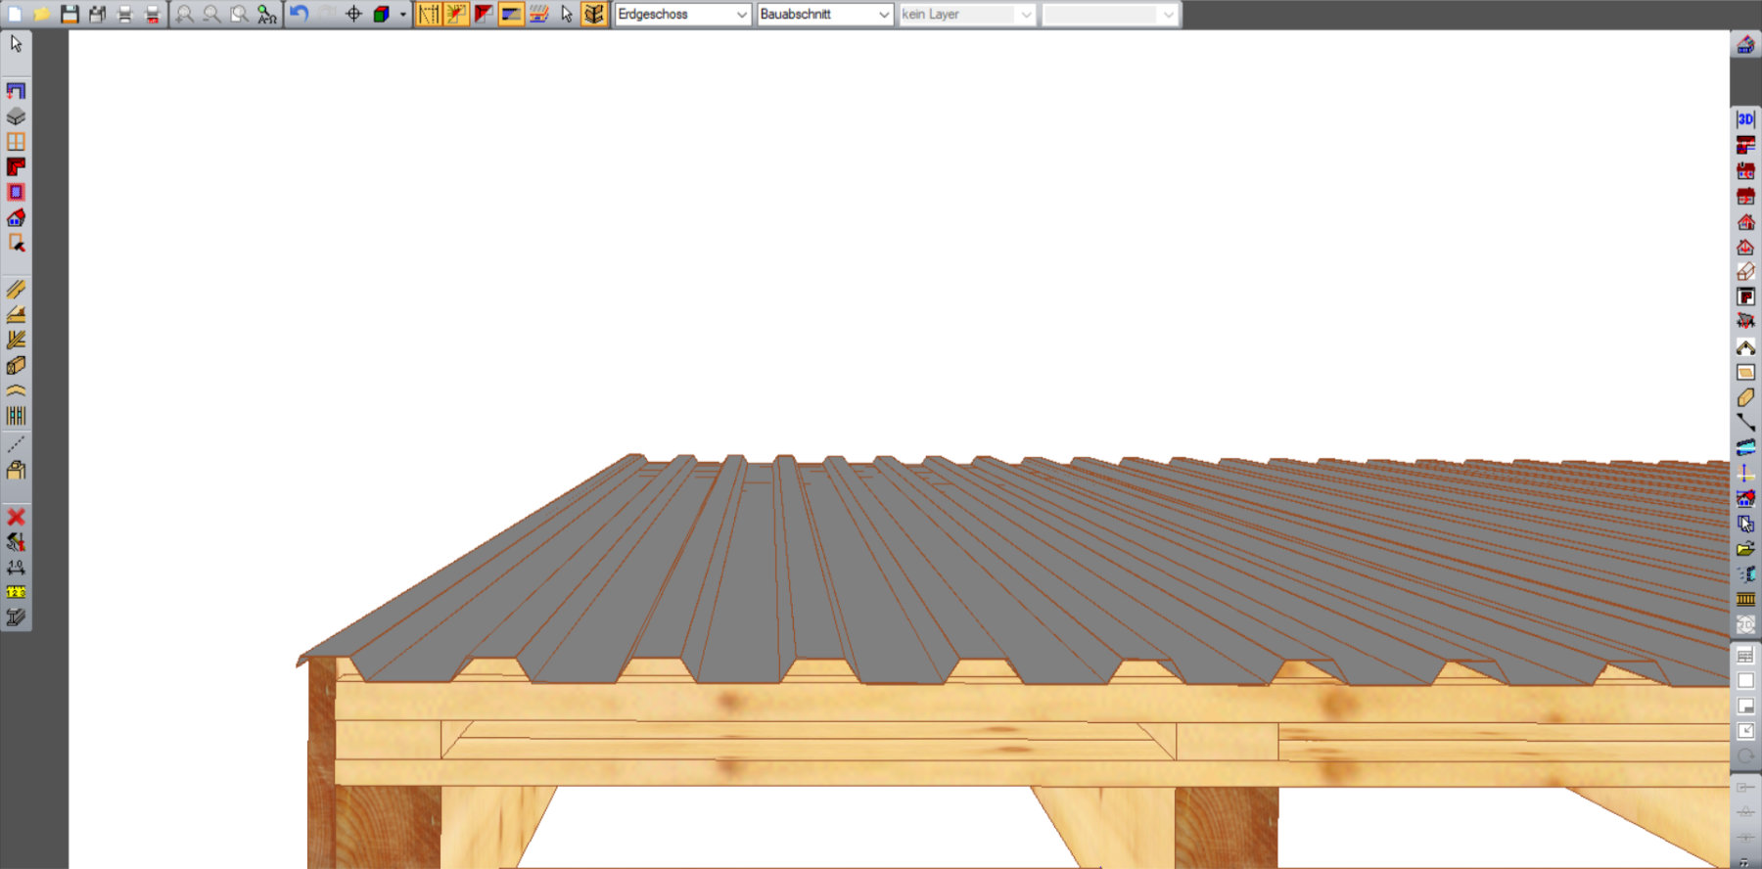Screen dimensions: 1762x869
Task: Select the wall drawing tool
Action: click(16, 91)
